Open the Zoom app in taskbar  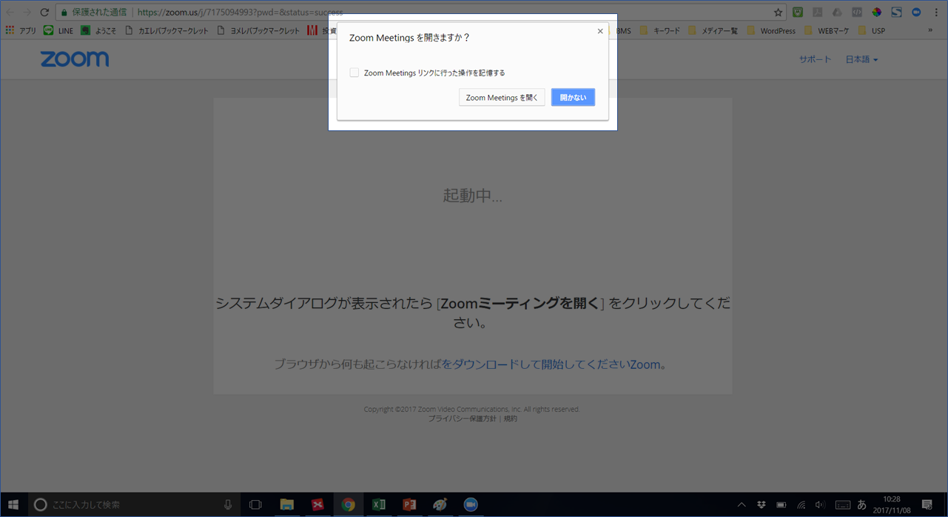click(470, 504)
